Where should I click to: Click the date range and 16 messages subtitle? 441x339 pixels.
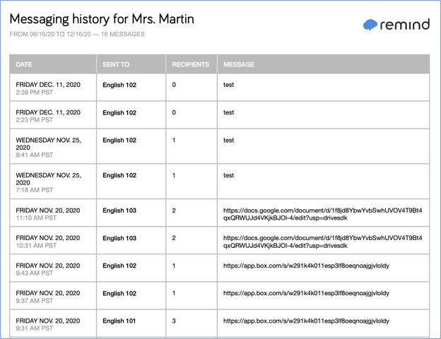[x=77, y=34]
